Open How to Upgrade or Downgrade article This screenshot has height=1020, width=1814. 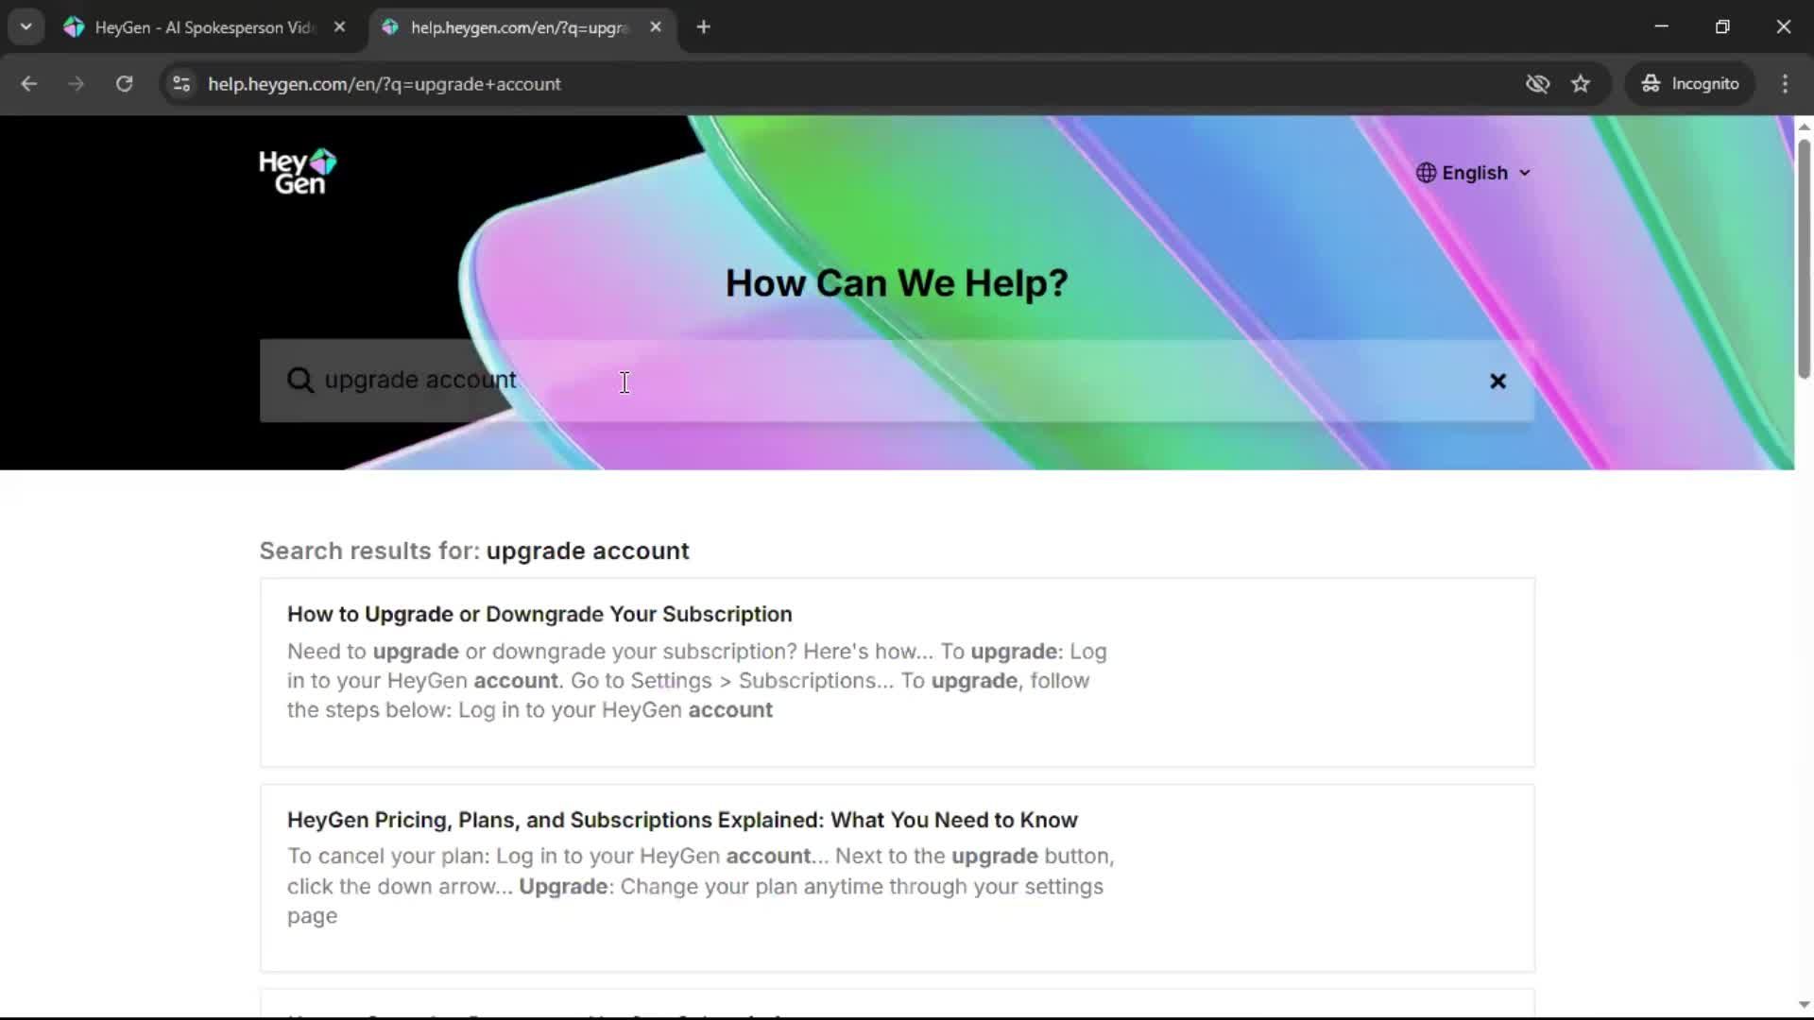(x=539, y=614)
